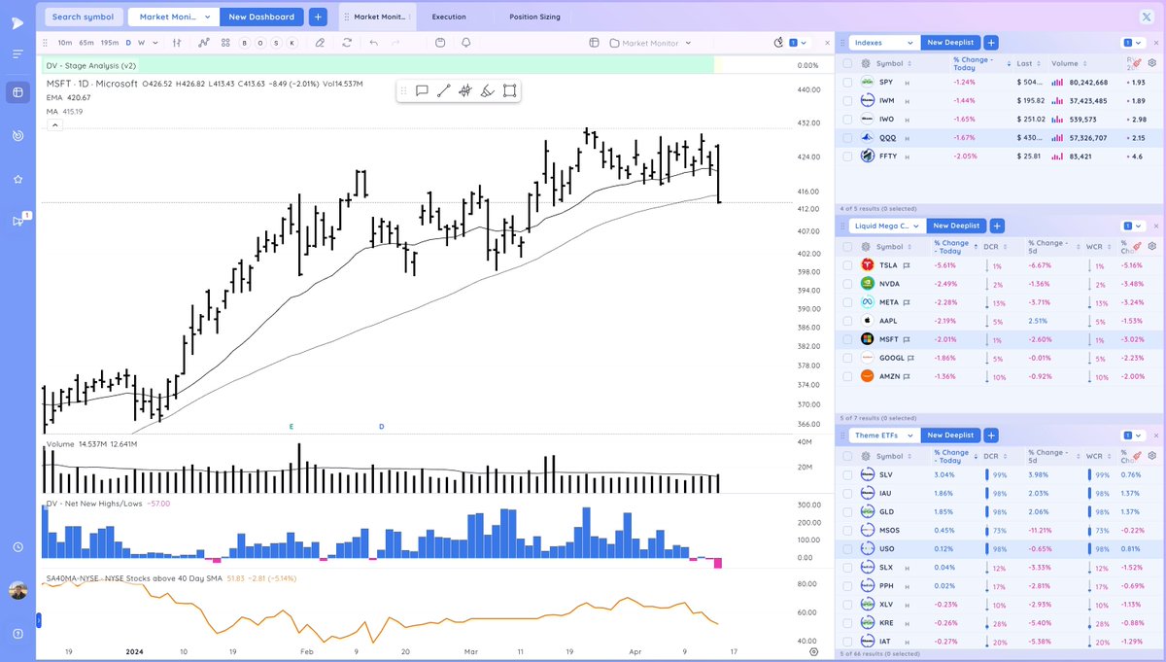Open Indexes deeplist column settings gear
This screenshot has width=1166, height=662.
[x=1152, y=62]
